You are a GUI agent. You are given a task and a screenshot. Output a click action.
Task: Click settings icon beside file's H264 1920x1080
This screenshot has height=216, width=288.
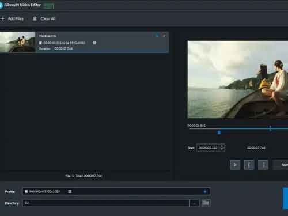coord(94,43)
